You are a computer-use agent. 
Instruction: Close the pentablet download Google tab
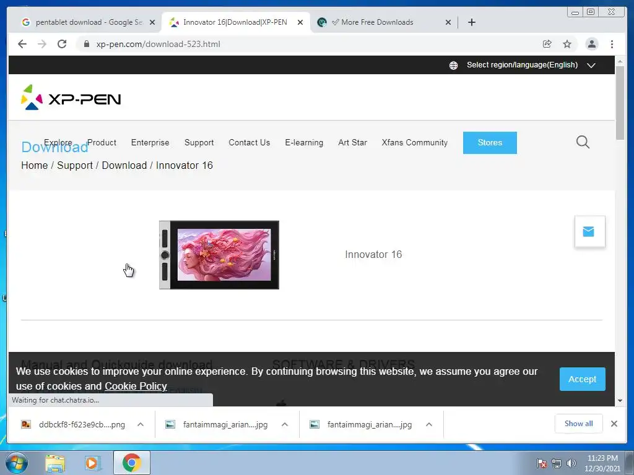click(x=152, y=23)
